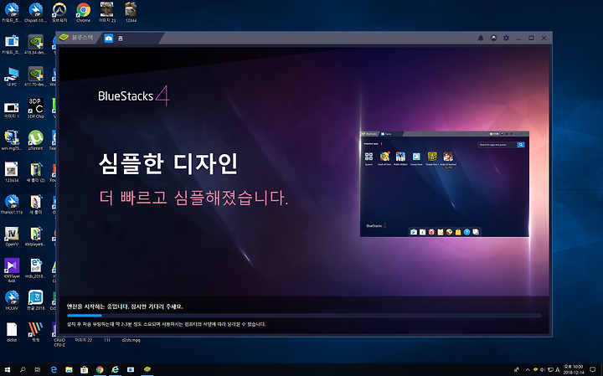Click the boot time notice text below progress bar
Screen dimensions: 603x376
pos(166,324)
